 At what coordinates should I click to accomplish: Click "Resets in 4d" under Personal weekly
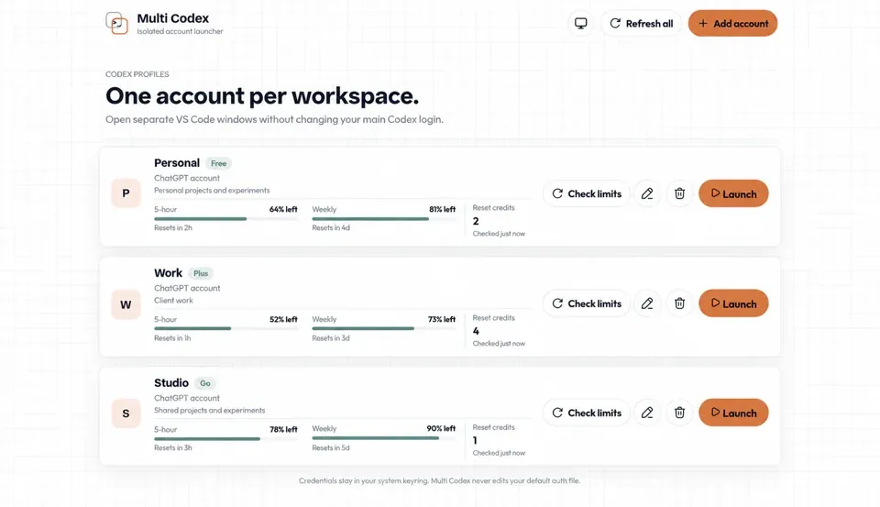point(331,228)
